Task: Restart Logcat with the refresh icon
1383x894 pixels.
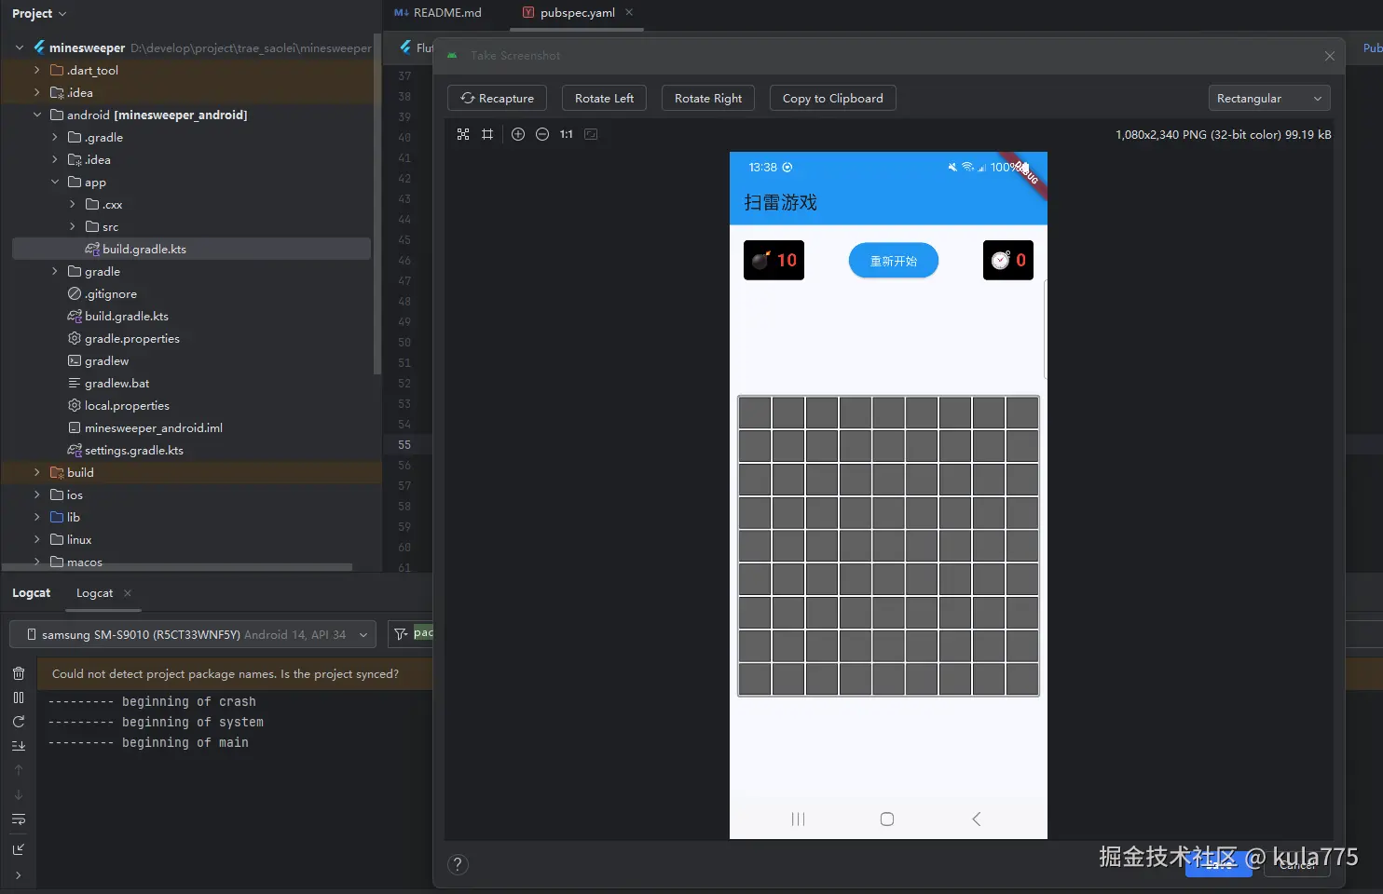Action: point(19,722)
